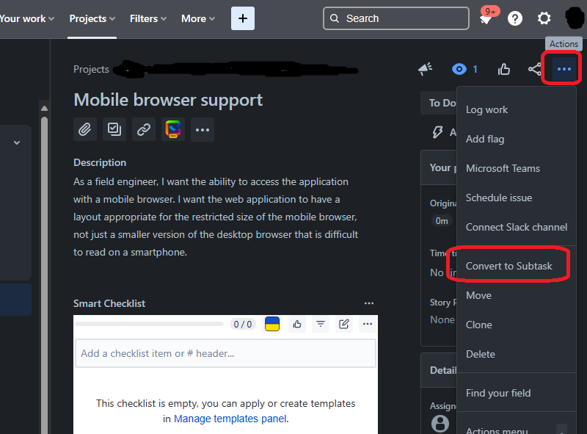Screen dimensions: 587x434
Task: Select Delete menu item
Action: tap(516, 354)
